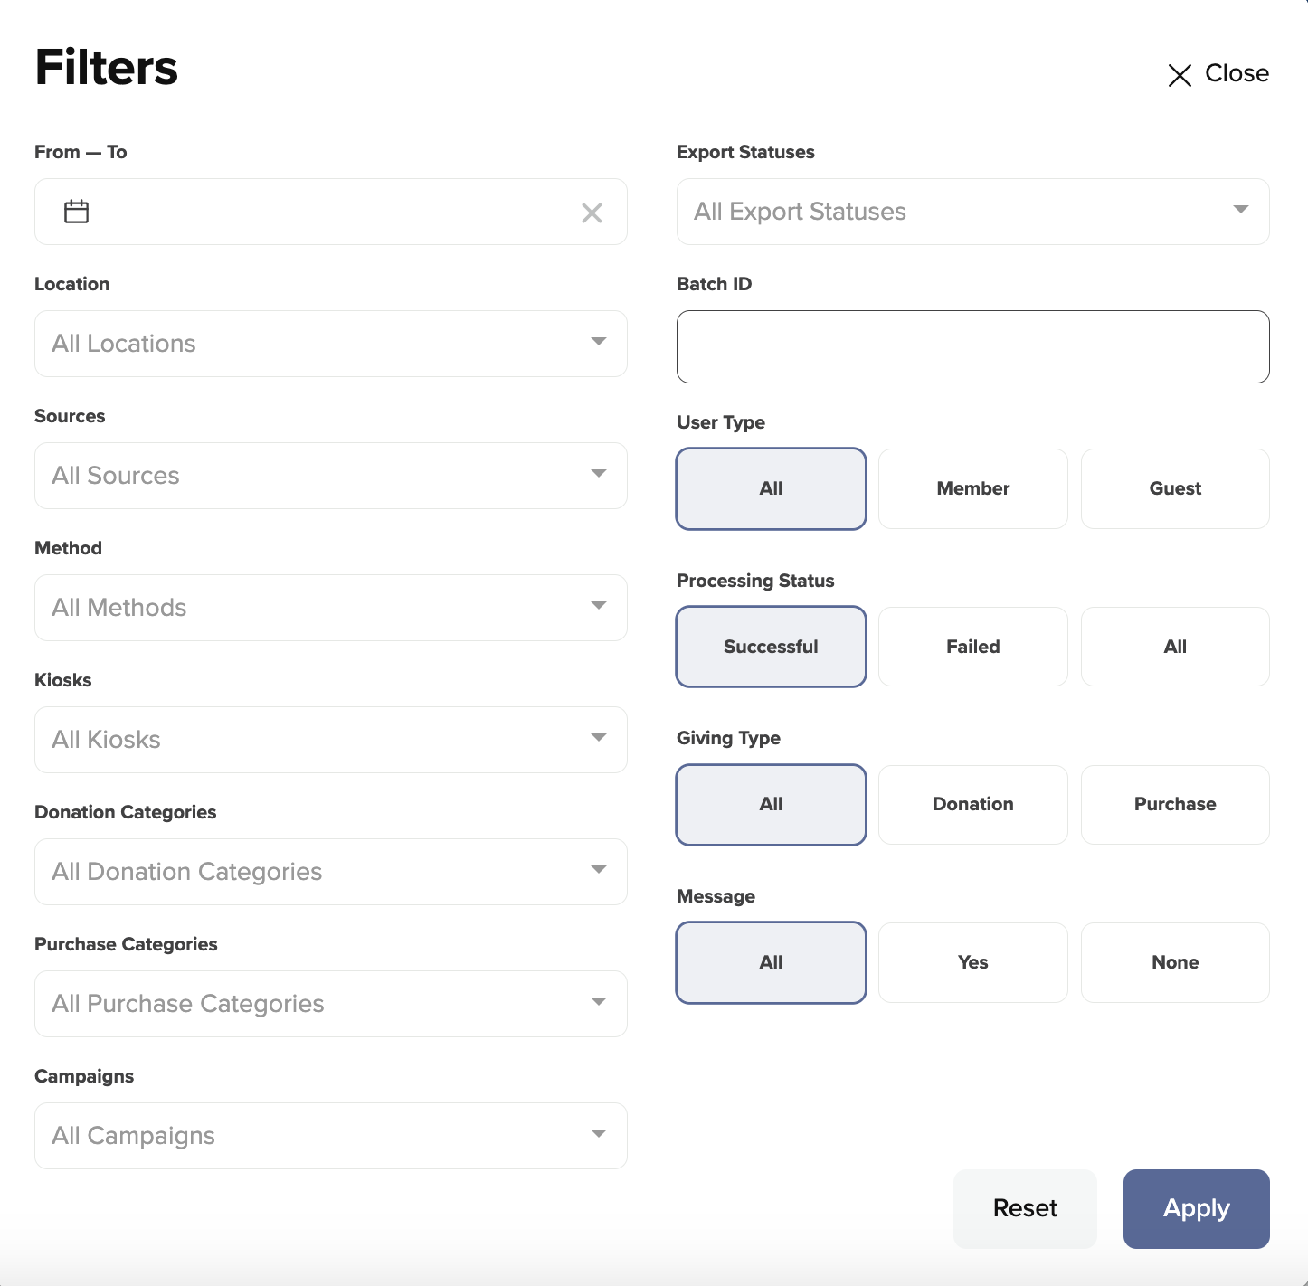Select Successful processing status
The width and height of the screenshot is (1308, 1286).
point(771,647)
